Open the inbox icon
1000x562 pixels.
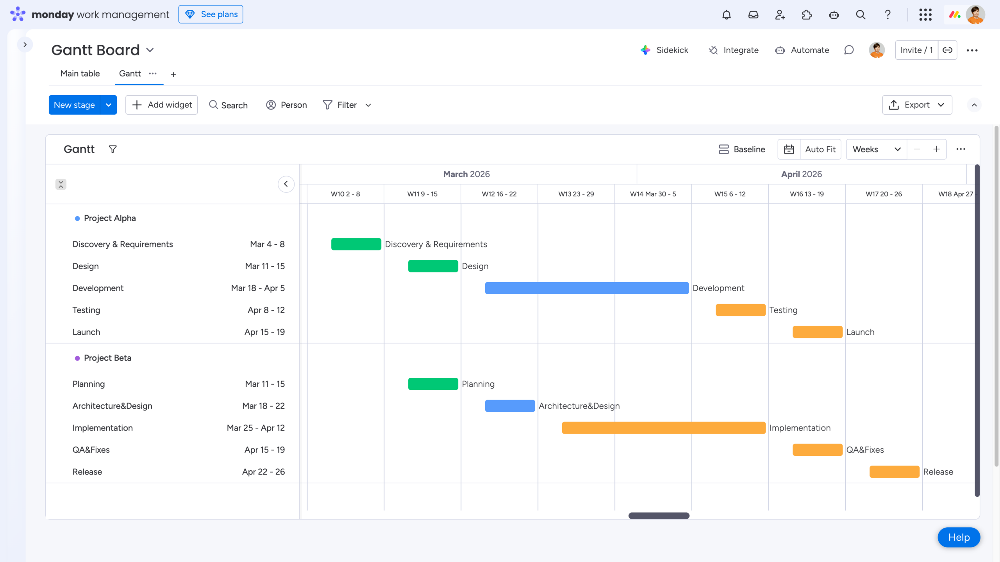tap(753, 14)
